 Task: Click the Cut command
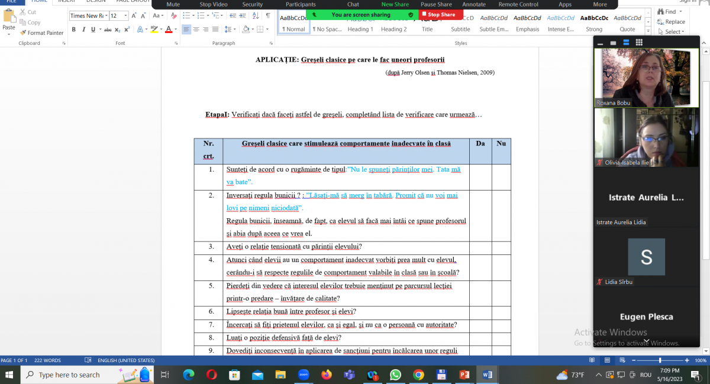(28, 12)
